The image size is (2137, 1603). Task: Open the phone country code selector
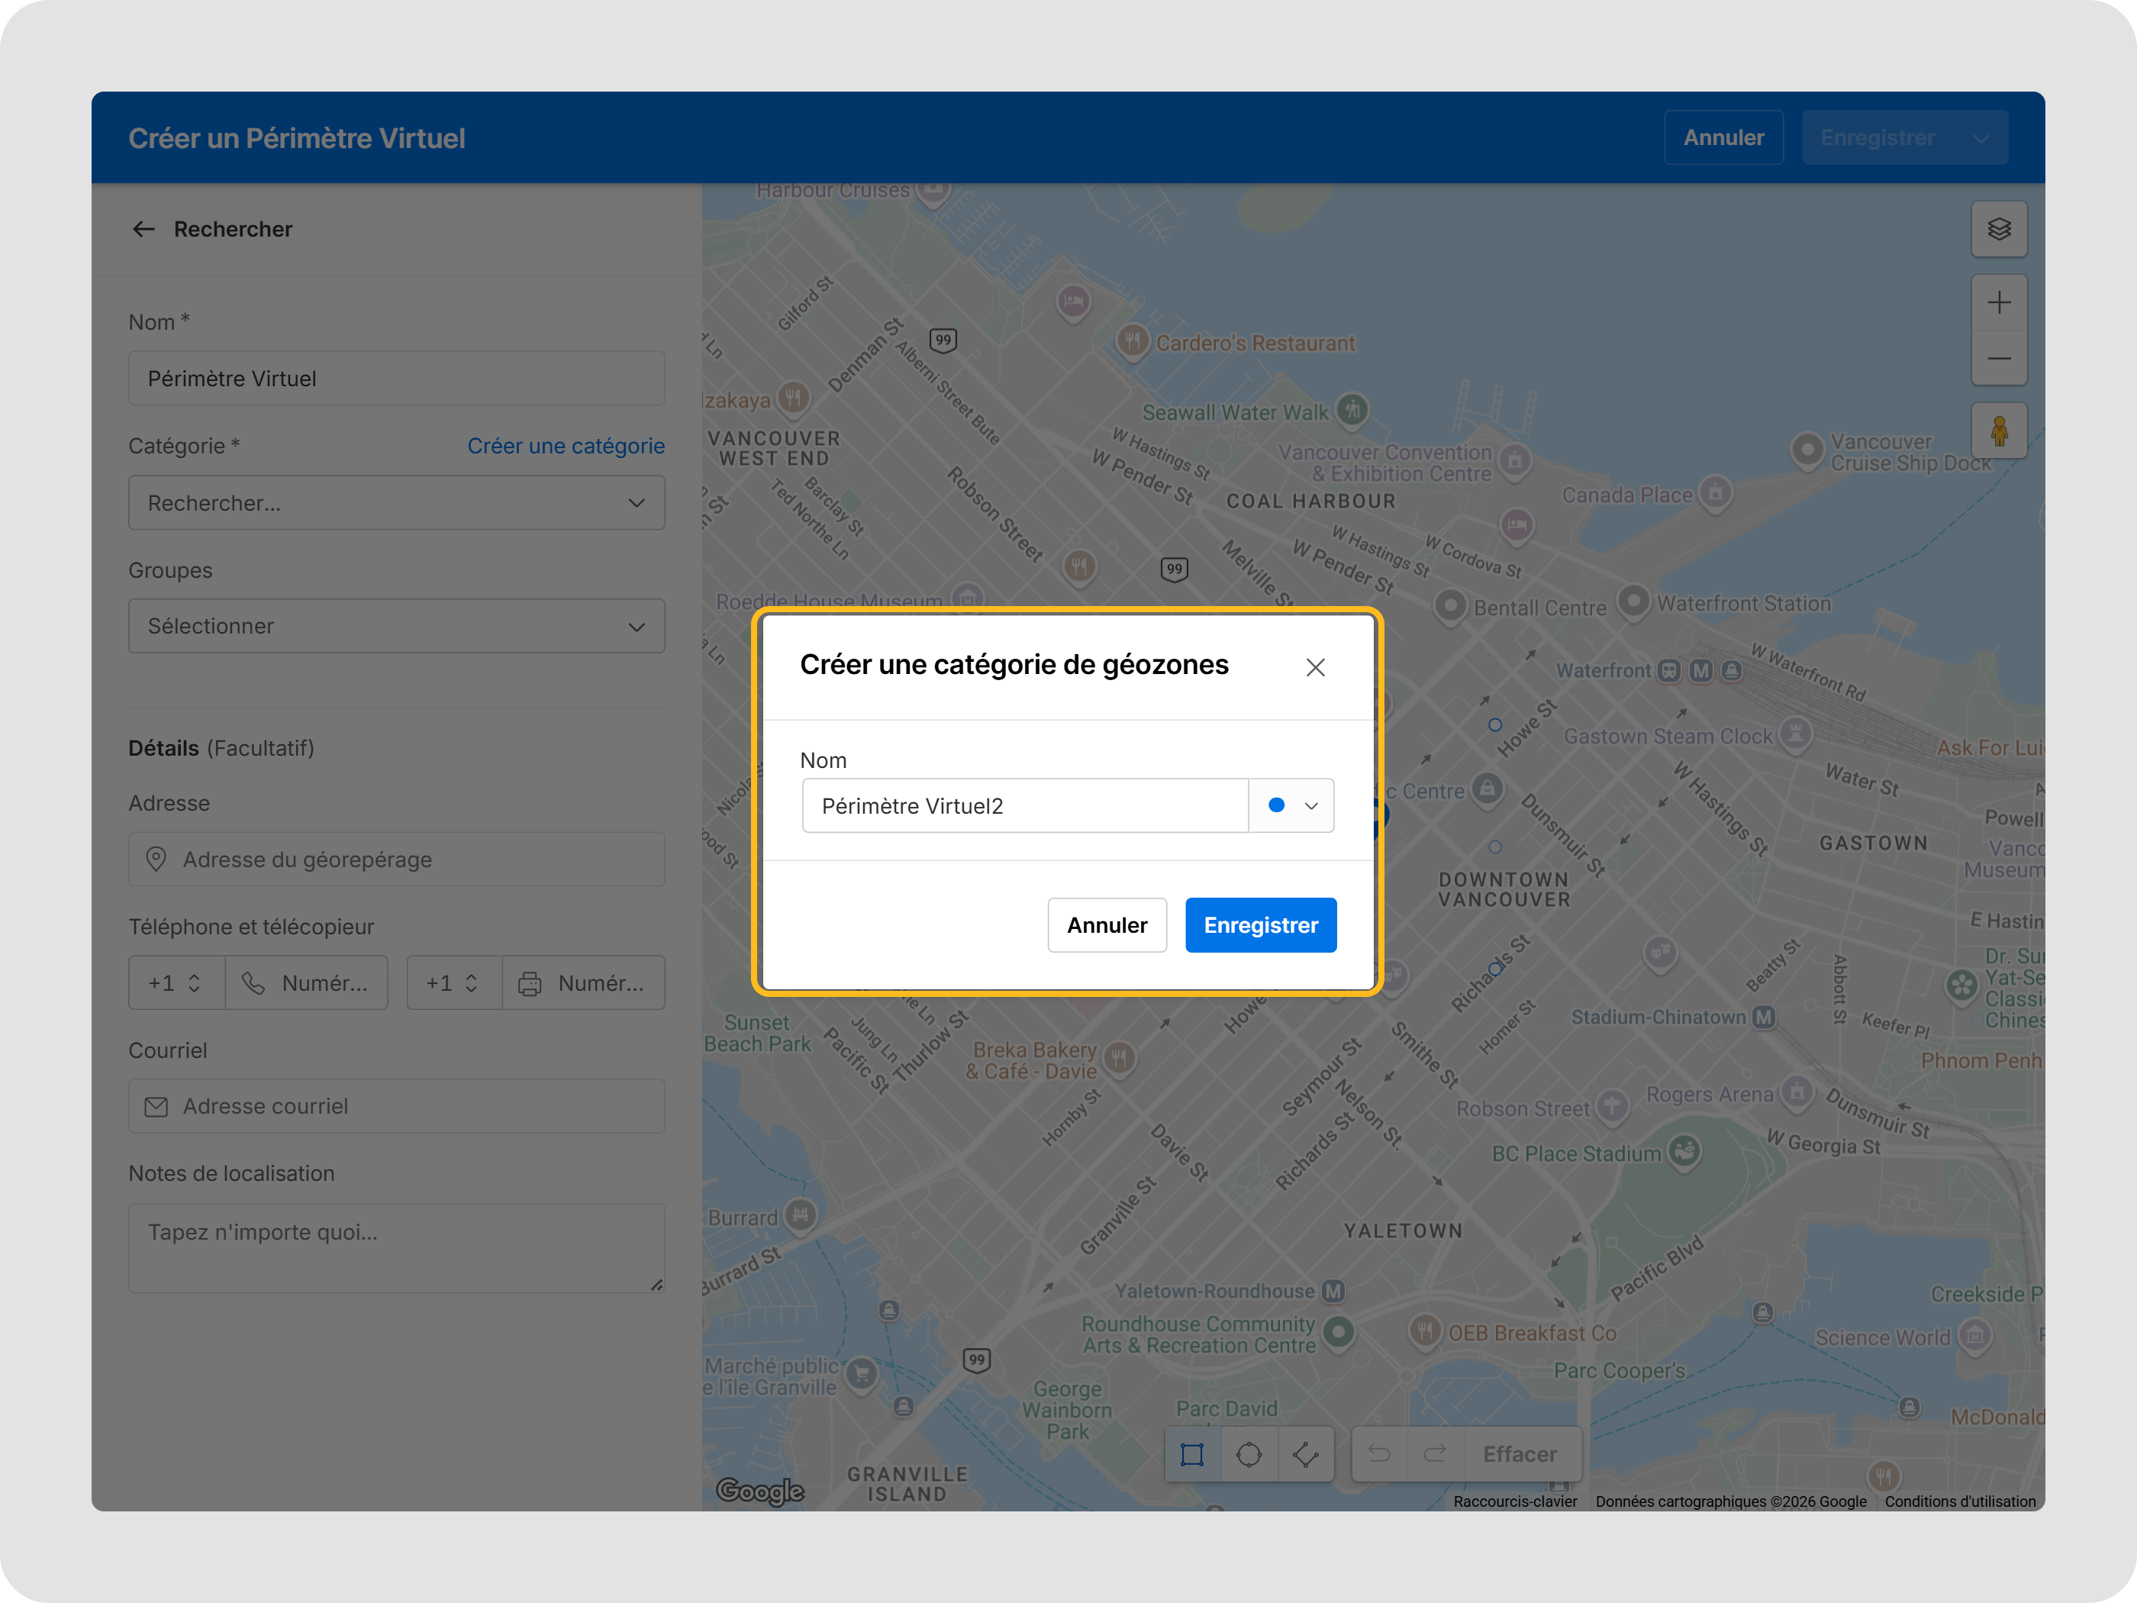point(176,982)
